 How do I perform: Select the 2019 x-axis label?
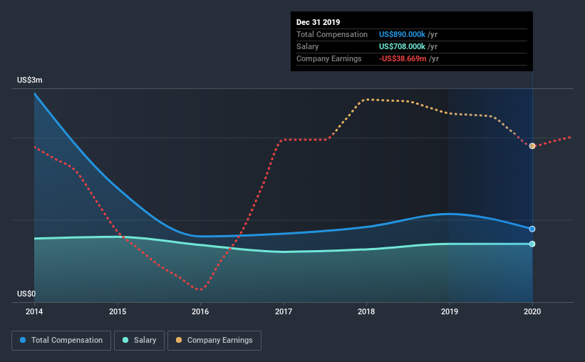tap(450, 311)
